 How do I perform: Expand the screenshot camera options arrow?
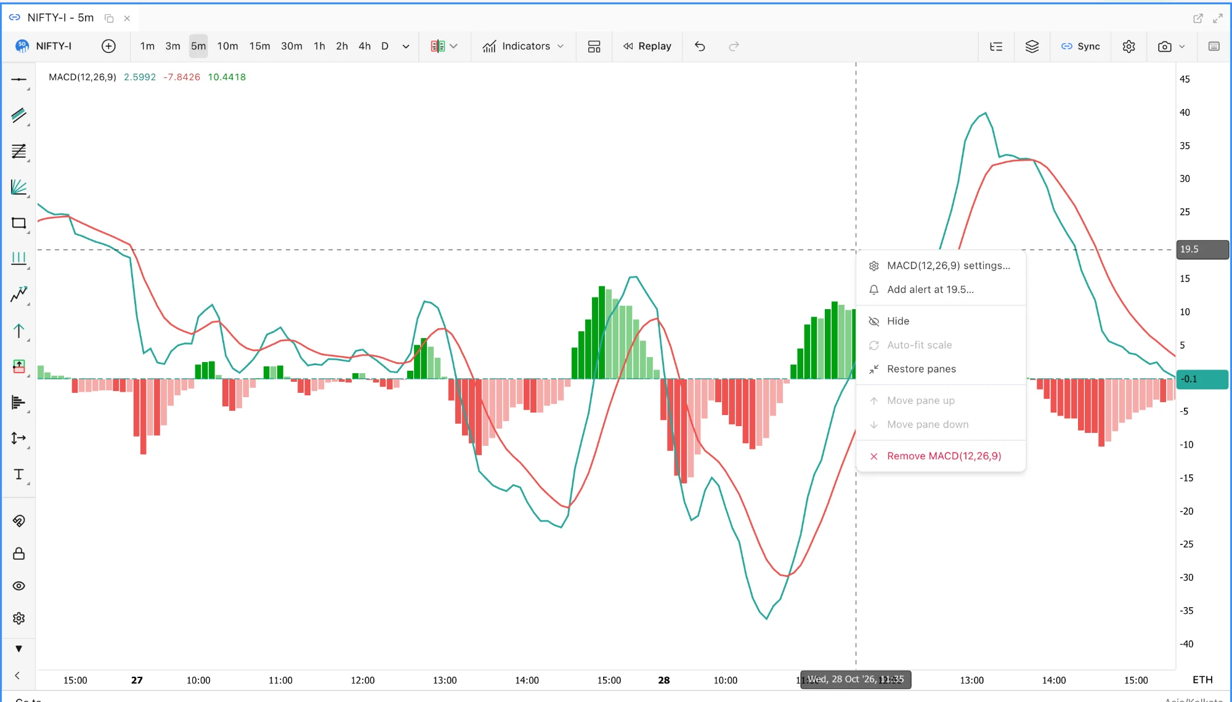point(1182,46)
